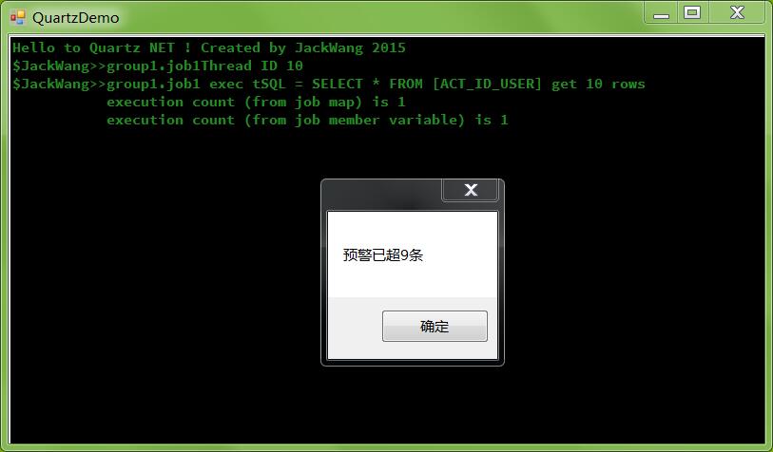Image resolution: width=773 pixels, height=452 pixels.
Task: Close the QuartzDemo main window
Action: pyautogui.click(x=737, y=12)
